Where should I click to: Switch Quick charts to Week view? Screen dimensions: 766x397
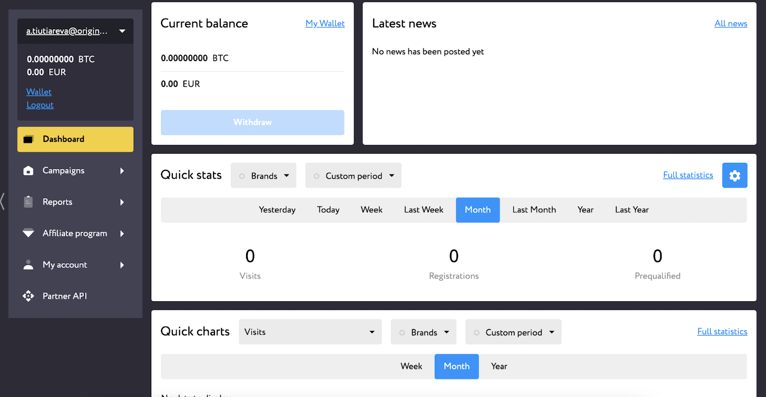coord(411,366)
